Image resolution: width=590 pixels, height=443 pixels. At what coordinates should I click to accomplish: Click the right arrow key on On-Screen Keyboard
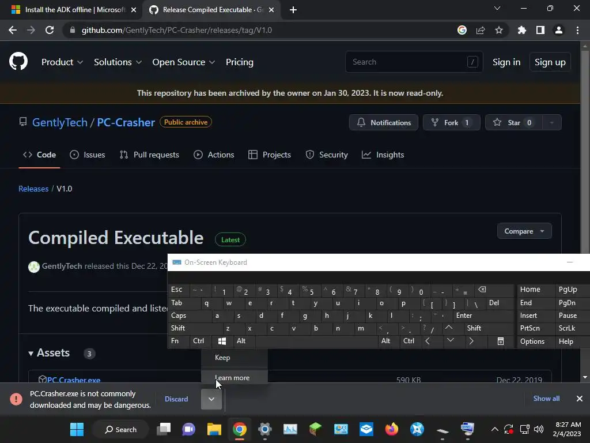click(x=471, y=341)
